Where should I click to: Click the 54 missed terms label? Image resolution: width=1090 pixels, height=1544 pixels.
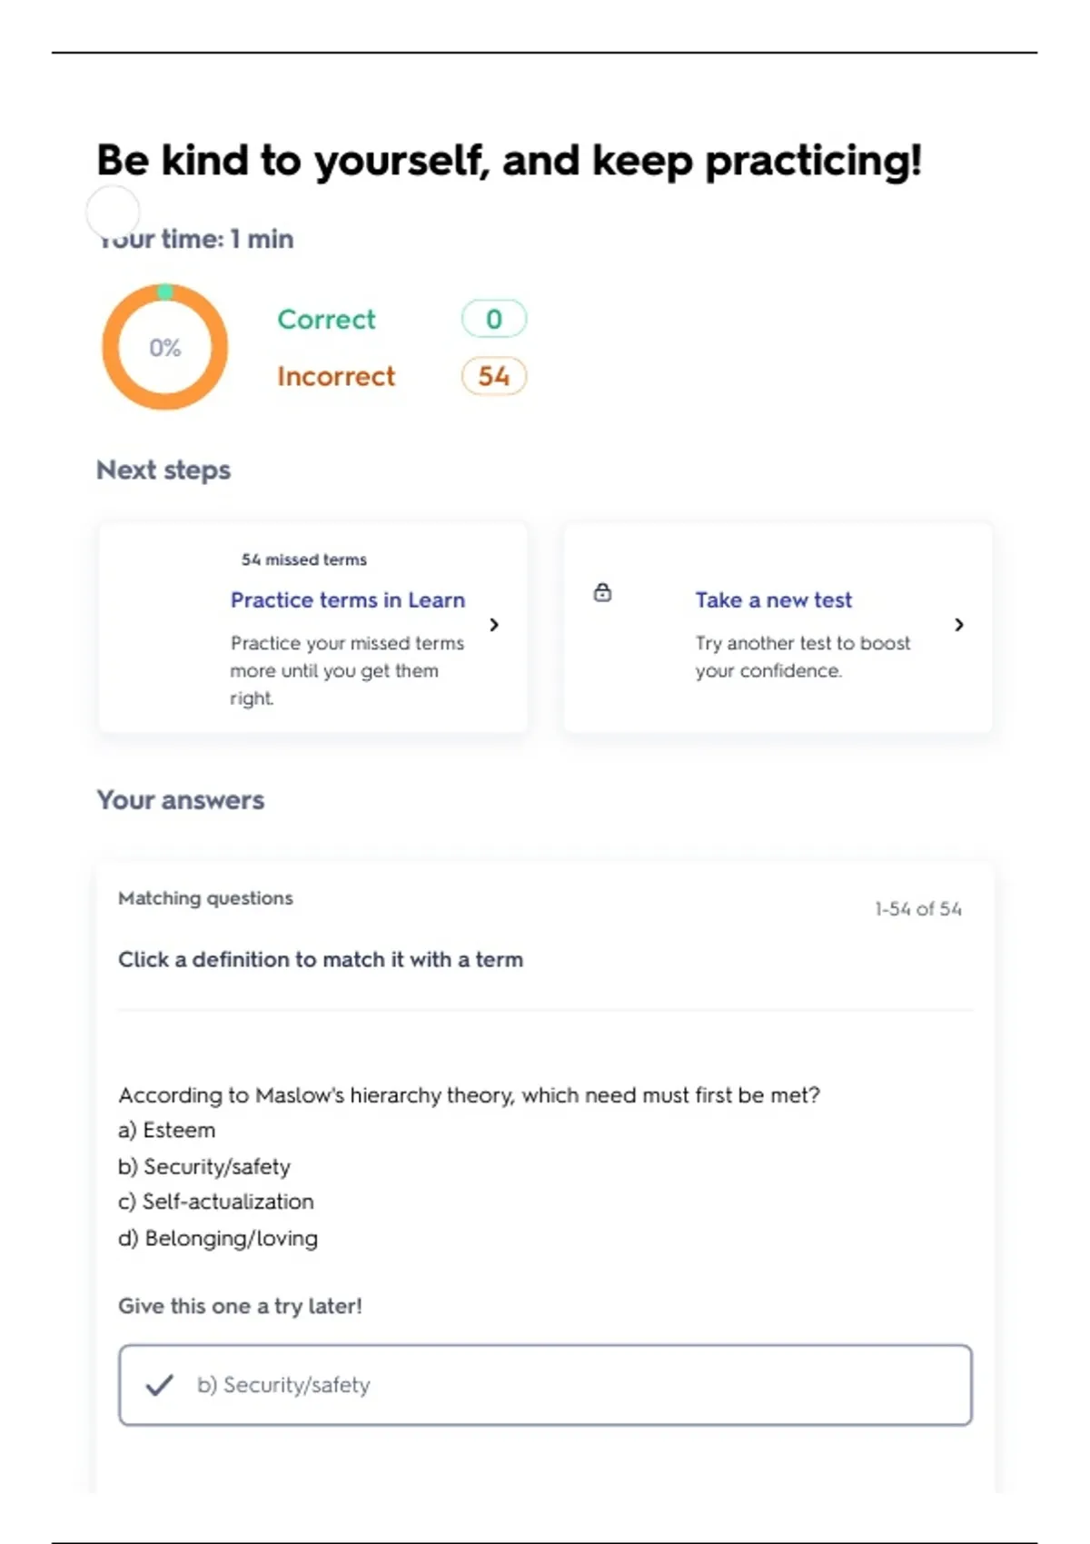pos(303,559)
